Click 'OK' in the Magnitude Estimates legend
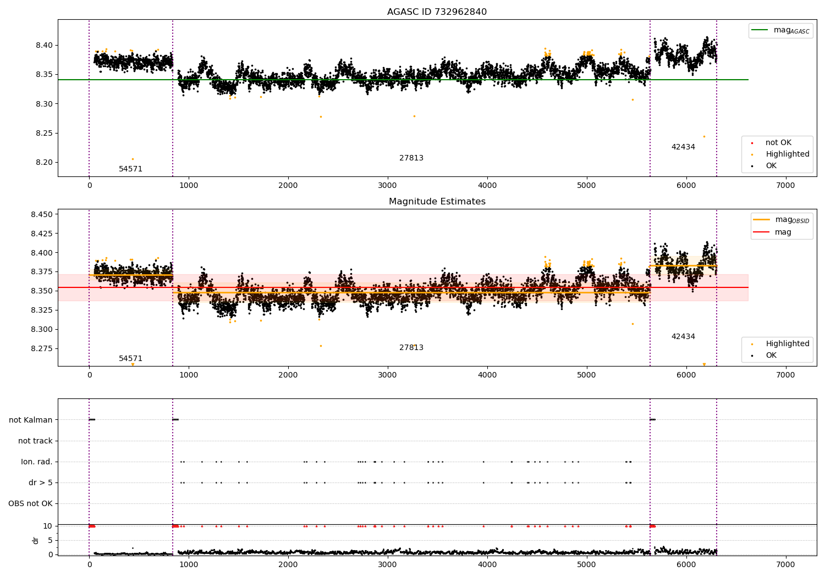This screenshot has height=577, width=825. pos(771,356)
